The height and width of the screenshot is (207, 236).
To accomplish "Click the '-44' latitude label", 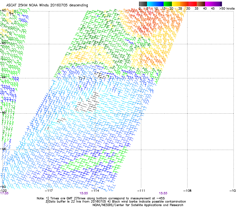I will pyautogui.click(x=3, y=77).
